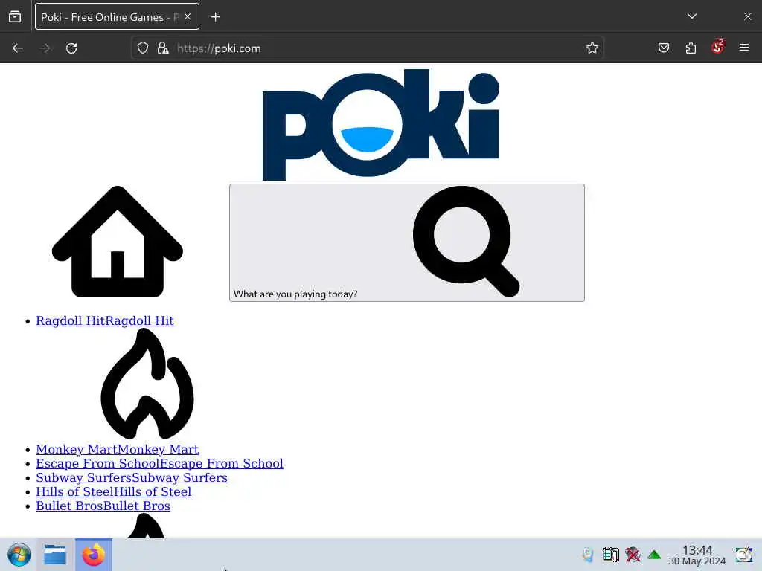Viewport: 762px width, 571px height.
Task: Open tracking protection shield info
Action: tap(142, 48)
